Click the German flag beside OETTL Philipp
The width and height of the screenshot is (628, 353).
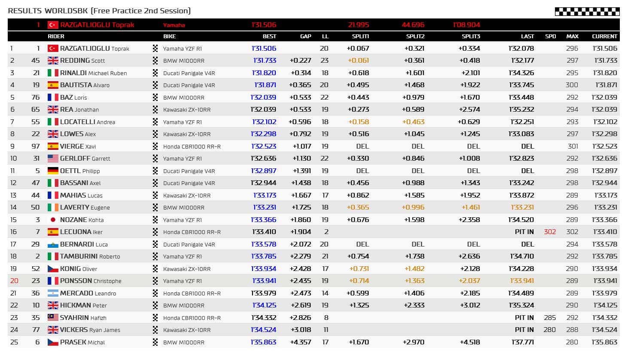tap(53, 171)
